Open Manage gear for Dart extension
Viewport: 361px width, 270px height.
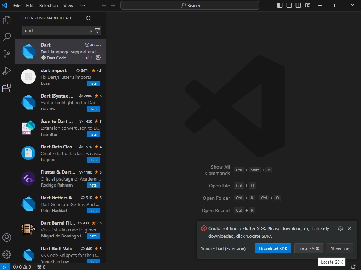98,58
